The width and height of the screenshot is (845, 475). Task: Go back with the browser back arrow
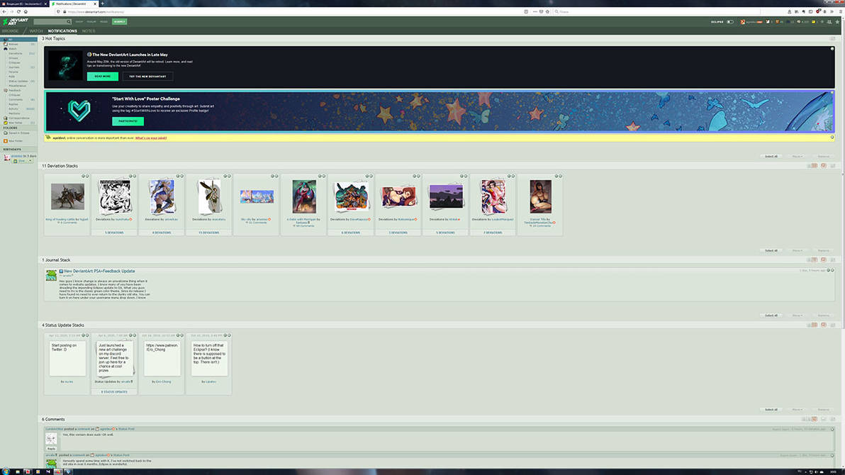(5, 11)
